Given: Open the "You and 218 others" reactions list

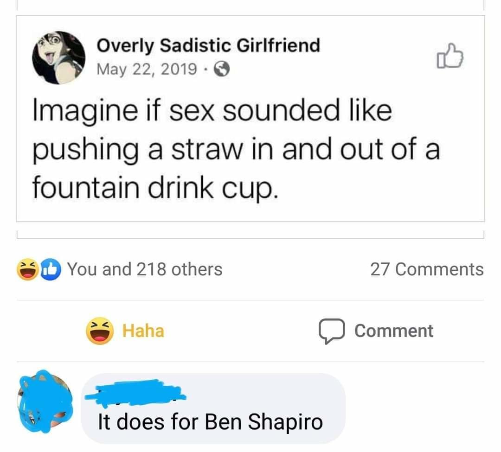Looking at the screenshot, I should [x=145, y=269].
